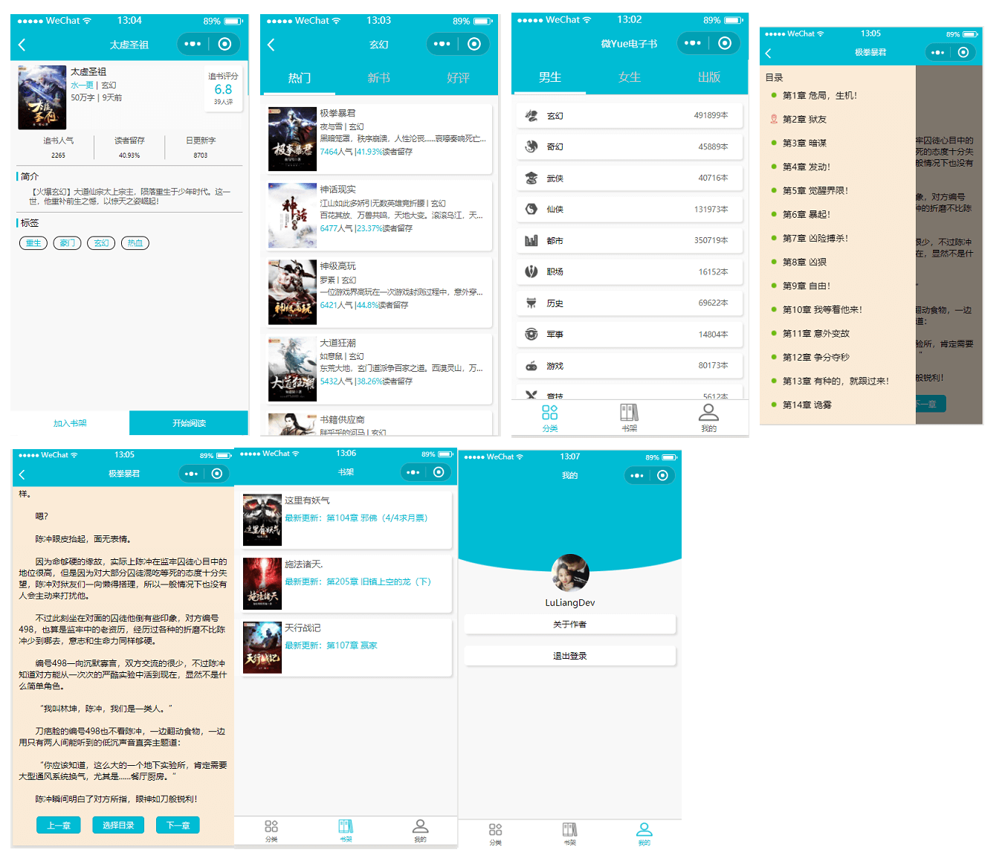
Task: Open the 奇幻 category icon
Action: click(x=531, y=146)
